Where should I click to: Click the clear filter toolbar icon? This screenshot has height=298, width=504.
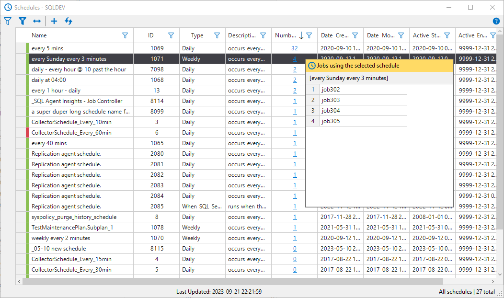(x=22, y=21)
